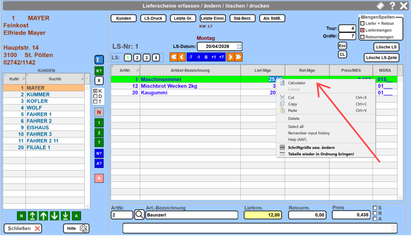The image size is (411, 236).
Task: Click the Lösche LS-Zeile button
Action: click(x=381, y=58)
